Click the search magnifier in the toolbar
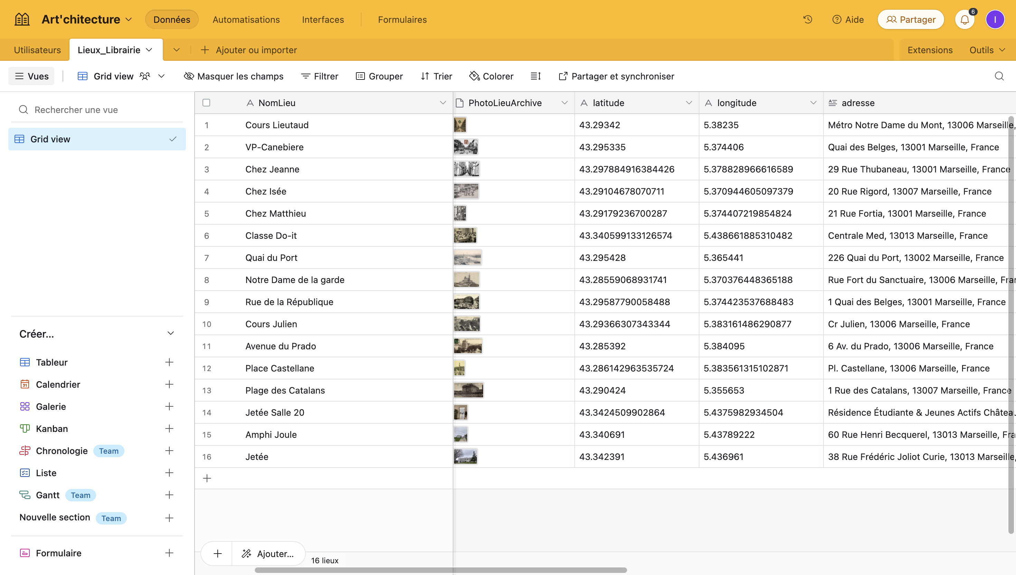This screenshot has height=575, width=1016. (x=999, y=76)
